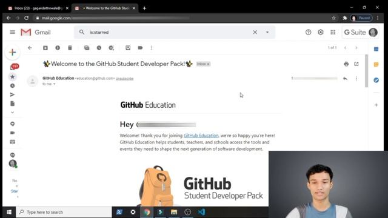This screenshot has height=218, width=388.
Task: Open the Windows Start menu
Action: click(x=9, y=212)
